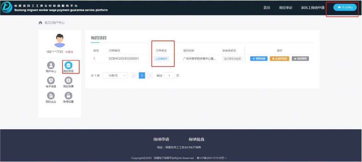Select 我的项目 sidebar icon
Viewport: 362px width, 162px height.
click(x=69, y=65)
